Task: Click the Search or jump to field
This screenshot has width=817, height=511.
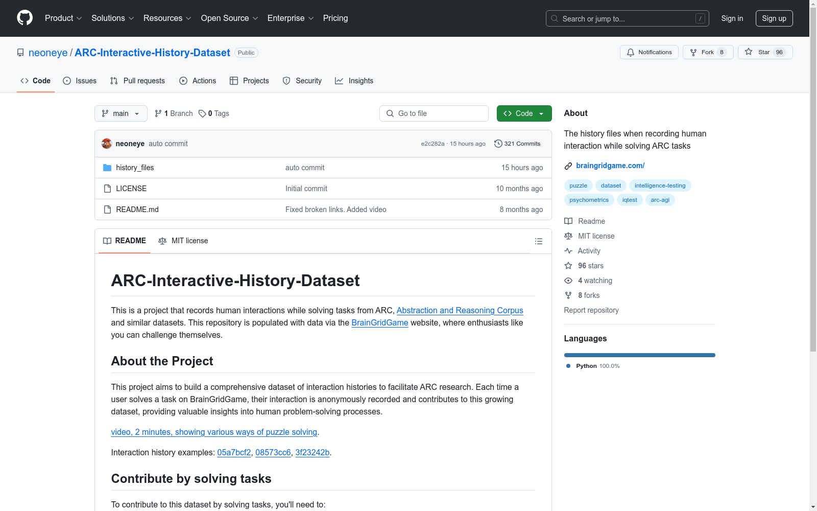Action: click(x=627, y=18)
